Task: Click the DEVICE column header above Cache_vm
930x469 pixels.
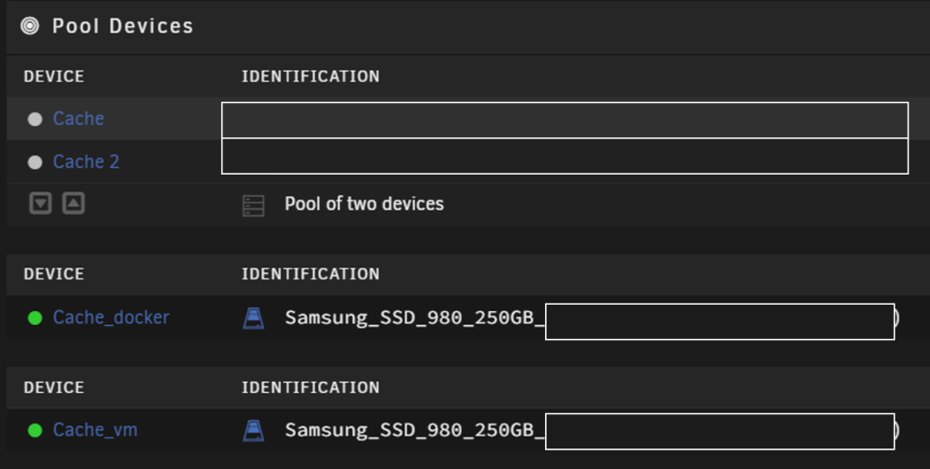Action: click(x=54, y=387)
